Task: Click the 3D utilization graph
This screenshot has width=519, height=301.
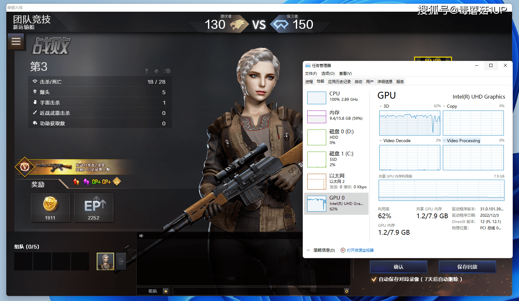Action: point(410,123)
